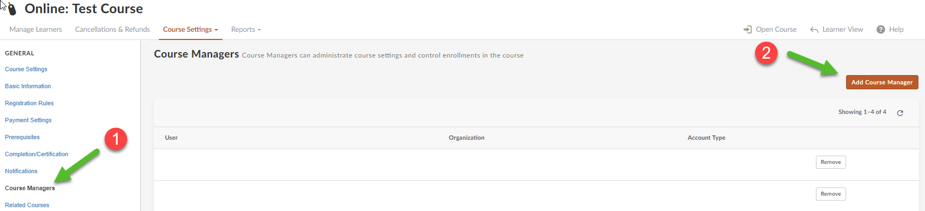Remove the first course manager row
Viewport: 925px width, 211px height.
[831, 162]
